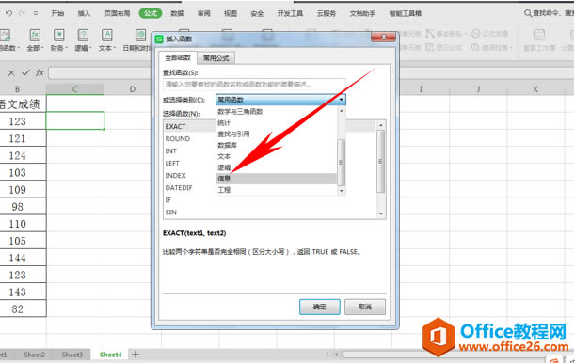Select 数学与三角函数 category
Image resolution: width=575 pixels, height=363 pixels.
240,111
